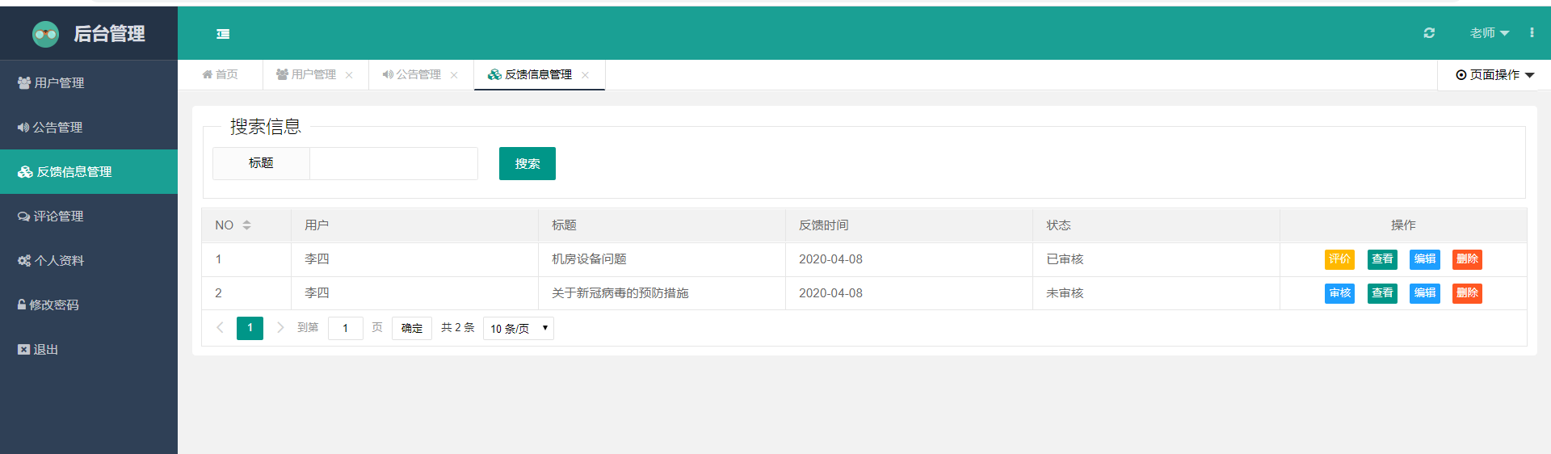Open 公告管理 in the sidebar
1551x454 pixels.
click(x=89, y=127)
